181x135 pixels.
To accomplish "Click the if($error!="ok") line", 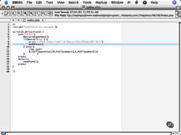I will tap(35, 39).
